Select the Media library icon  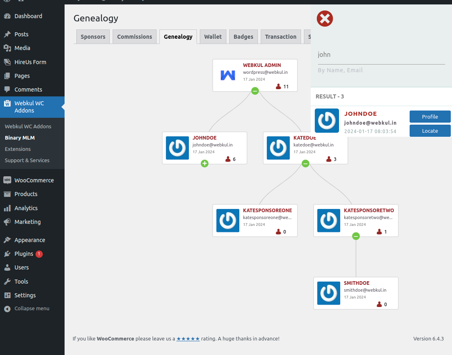click(7, 48)
